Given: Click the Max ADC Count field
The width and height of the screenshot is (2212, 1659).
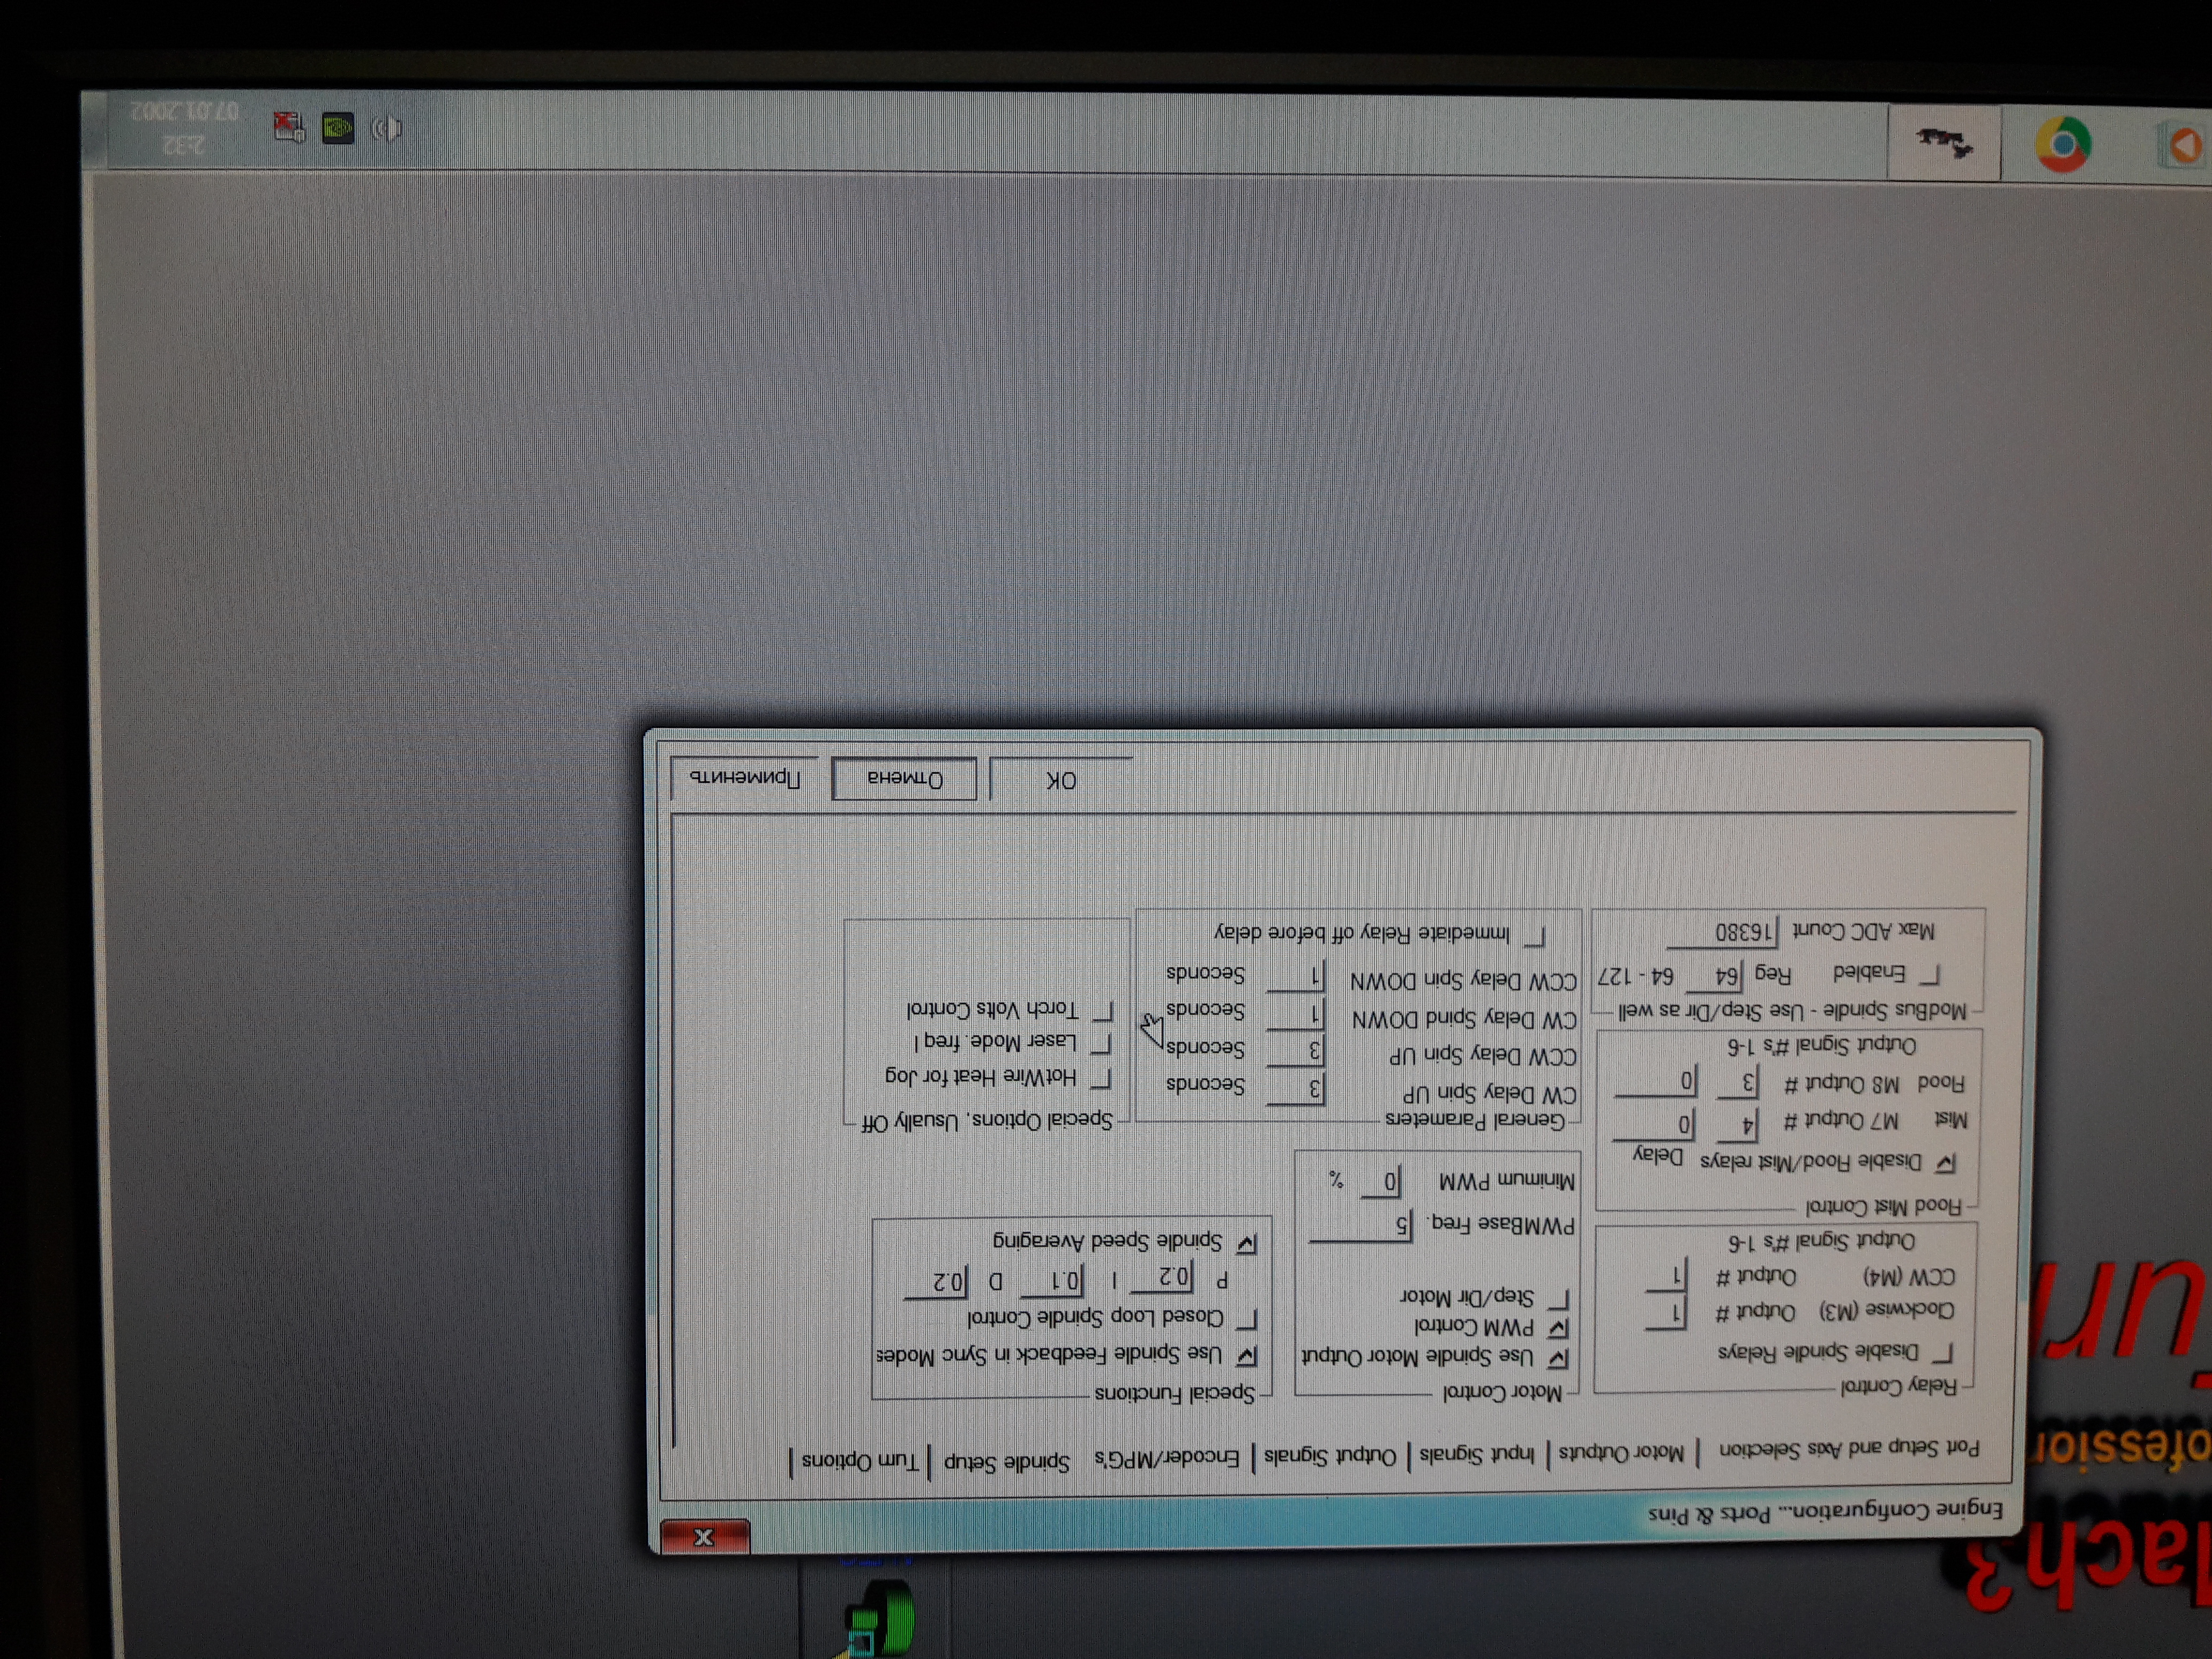Looking at the screenshot, I should tap(1722, 932).
